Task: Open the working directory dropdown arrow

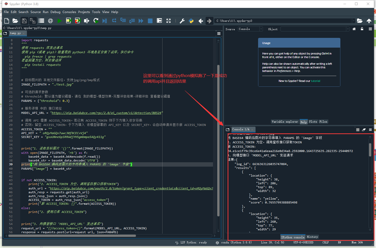Action: pyautogui.click(x=354, y=20)
